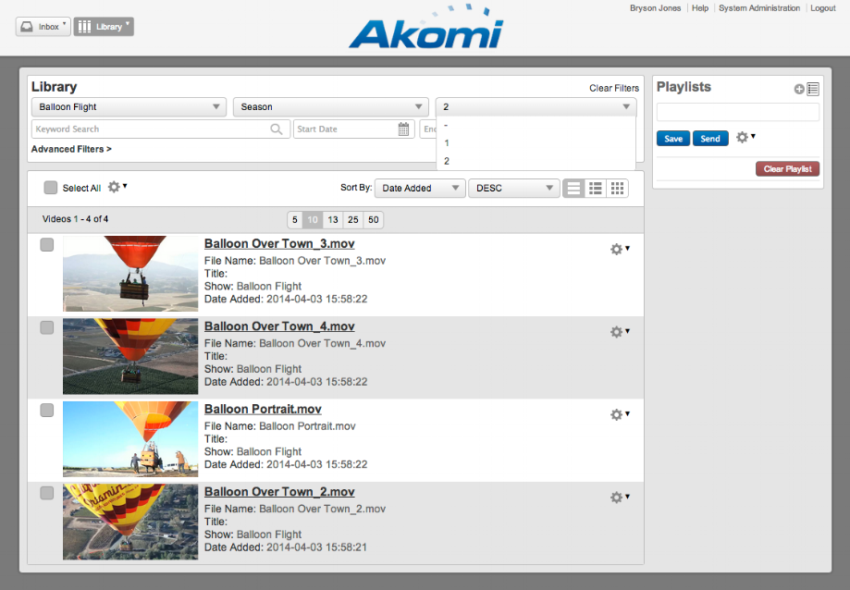Switch to grid thumbnail view
Image resolution: width=850 pixels, height=590 pixels.
(x=617, y=188)
